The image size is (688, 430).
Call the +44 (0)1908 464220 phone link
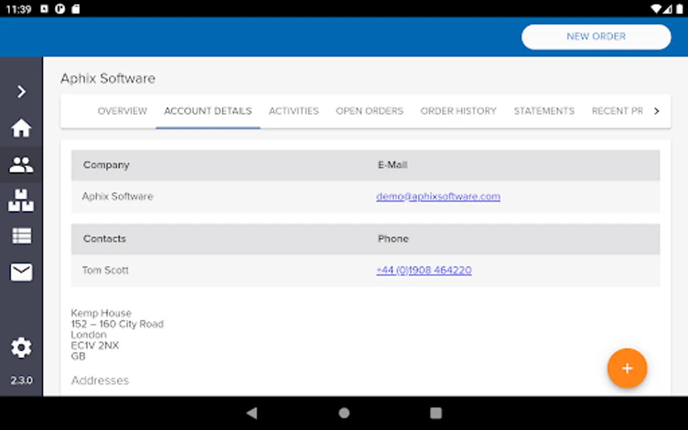(x=424, y=270)
